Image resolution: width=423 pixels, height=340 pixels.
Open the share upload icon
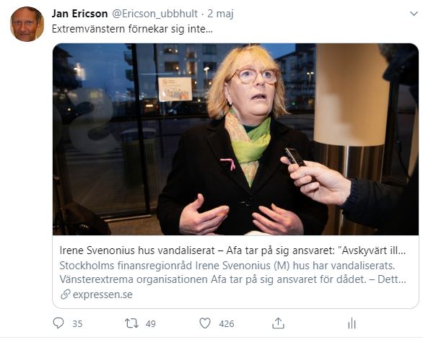278,323
